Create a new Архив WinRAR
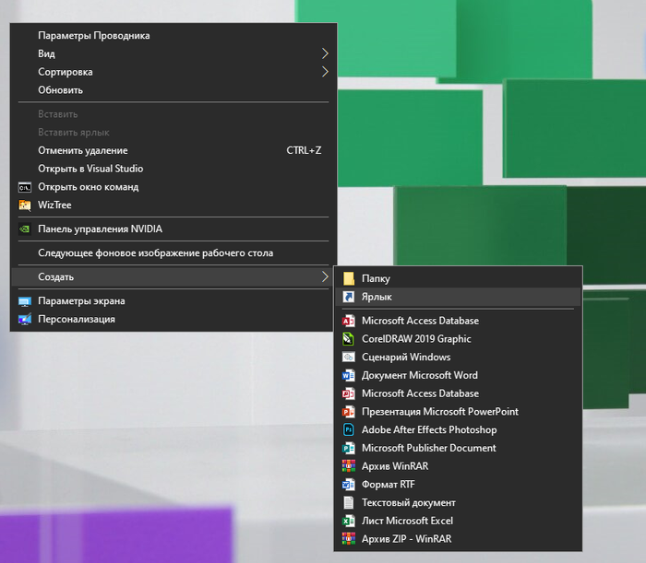The height and width of the screenshot is (563, 646). click(458, 466)
